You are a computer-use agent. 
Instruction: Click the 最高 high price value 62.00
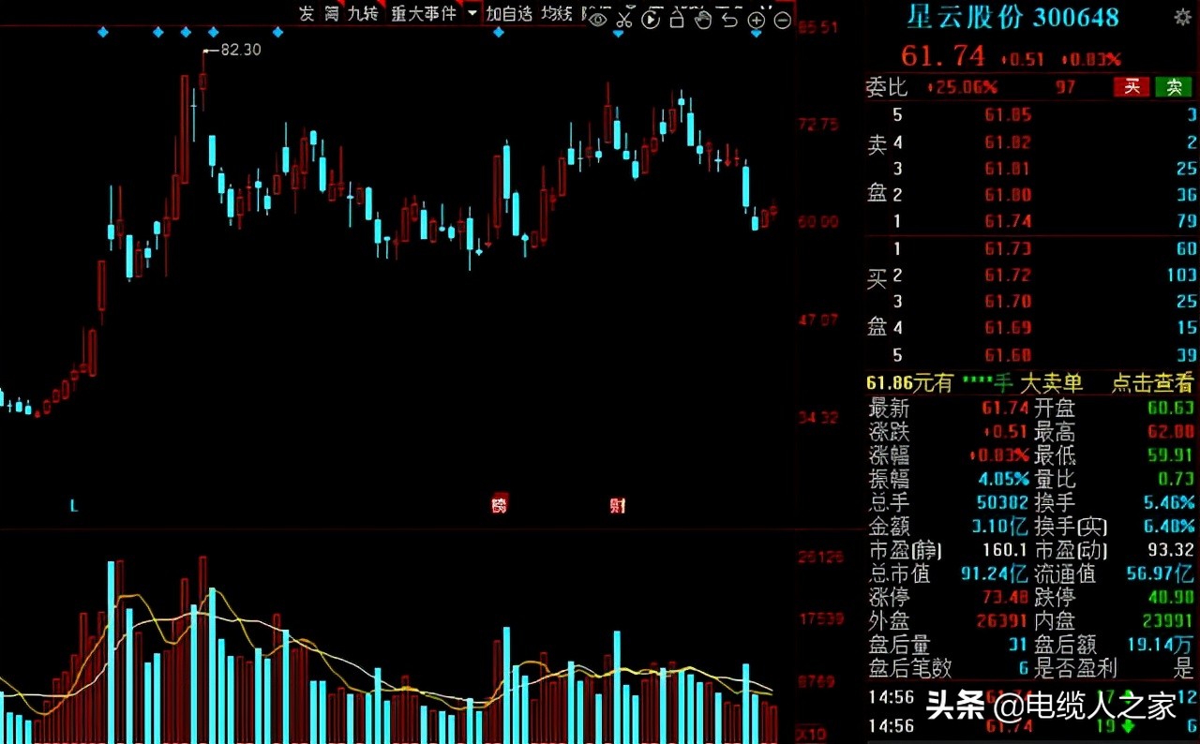1171,432
